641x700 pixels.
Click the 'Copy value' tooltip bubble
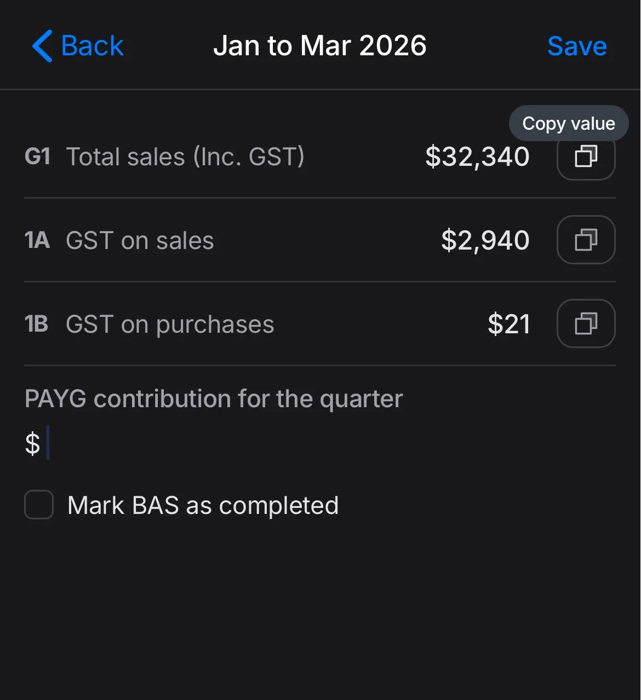568,123
